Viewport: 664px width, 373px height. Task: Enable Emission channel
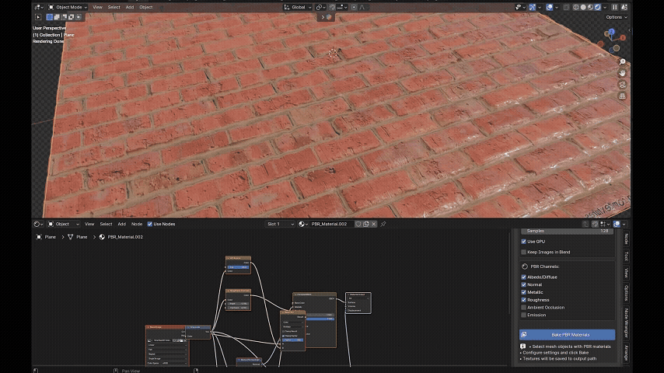[x=524, y=315]
